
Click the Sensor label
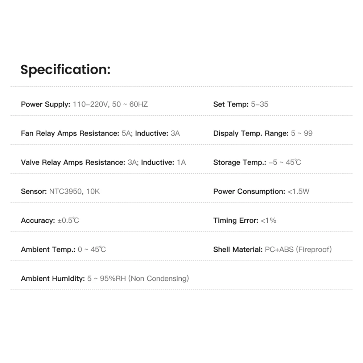(34, 191)
